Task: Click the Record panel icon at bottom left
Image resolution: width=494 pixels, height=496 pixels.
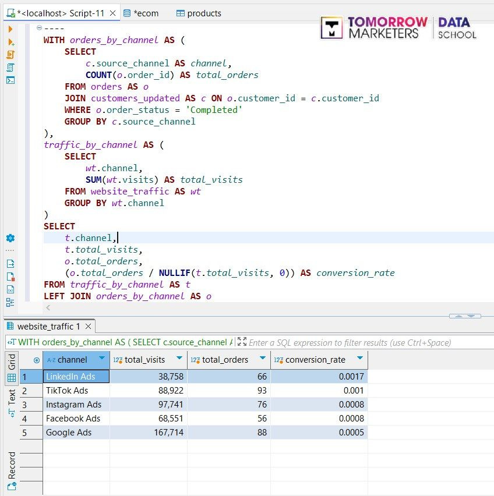Action: [12, 487]
